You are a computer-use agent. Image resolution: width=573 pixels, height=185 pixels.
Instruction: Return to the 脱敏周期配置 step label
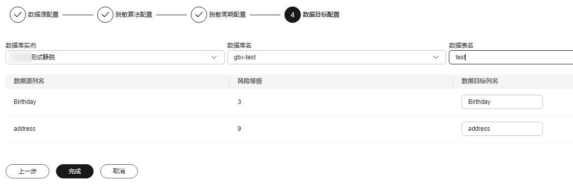(x=227, y=15)
